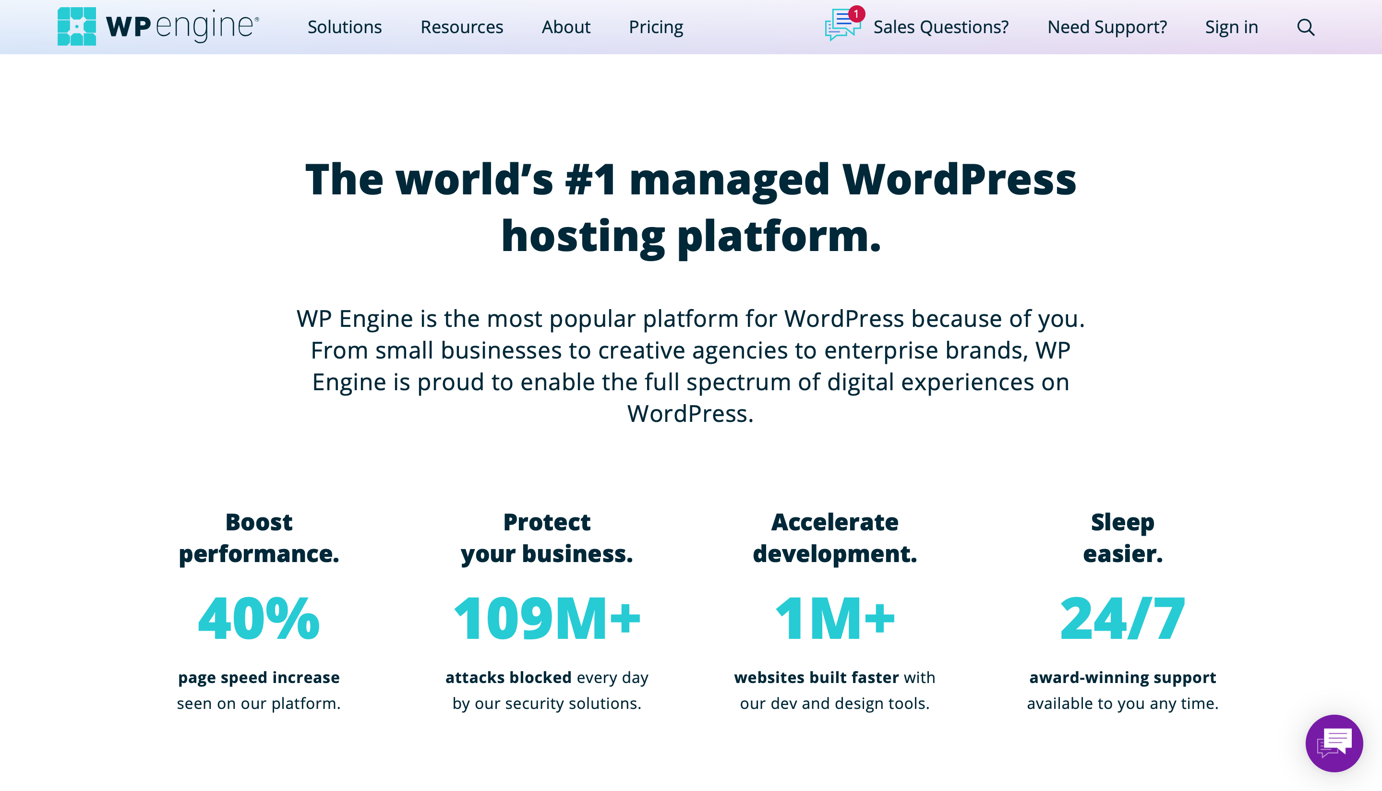Viewport: 1382px width, 791px height.
Task: Click Need Support? link
Action: (x=1106, y=27)
